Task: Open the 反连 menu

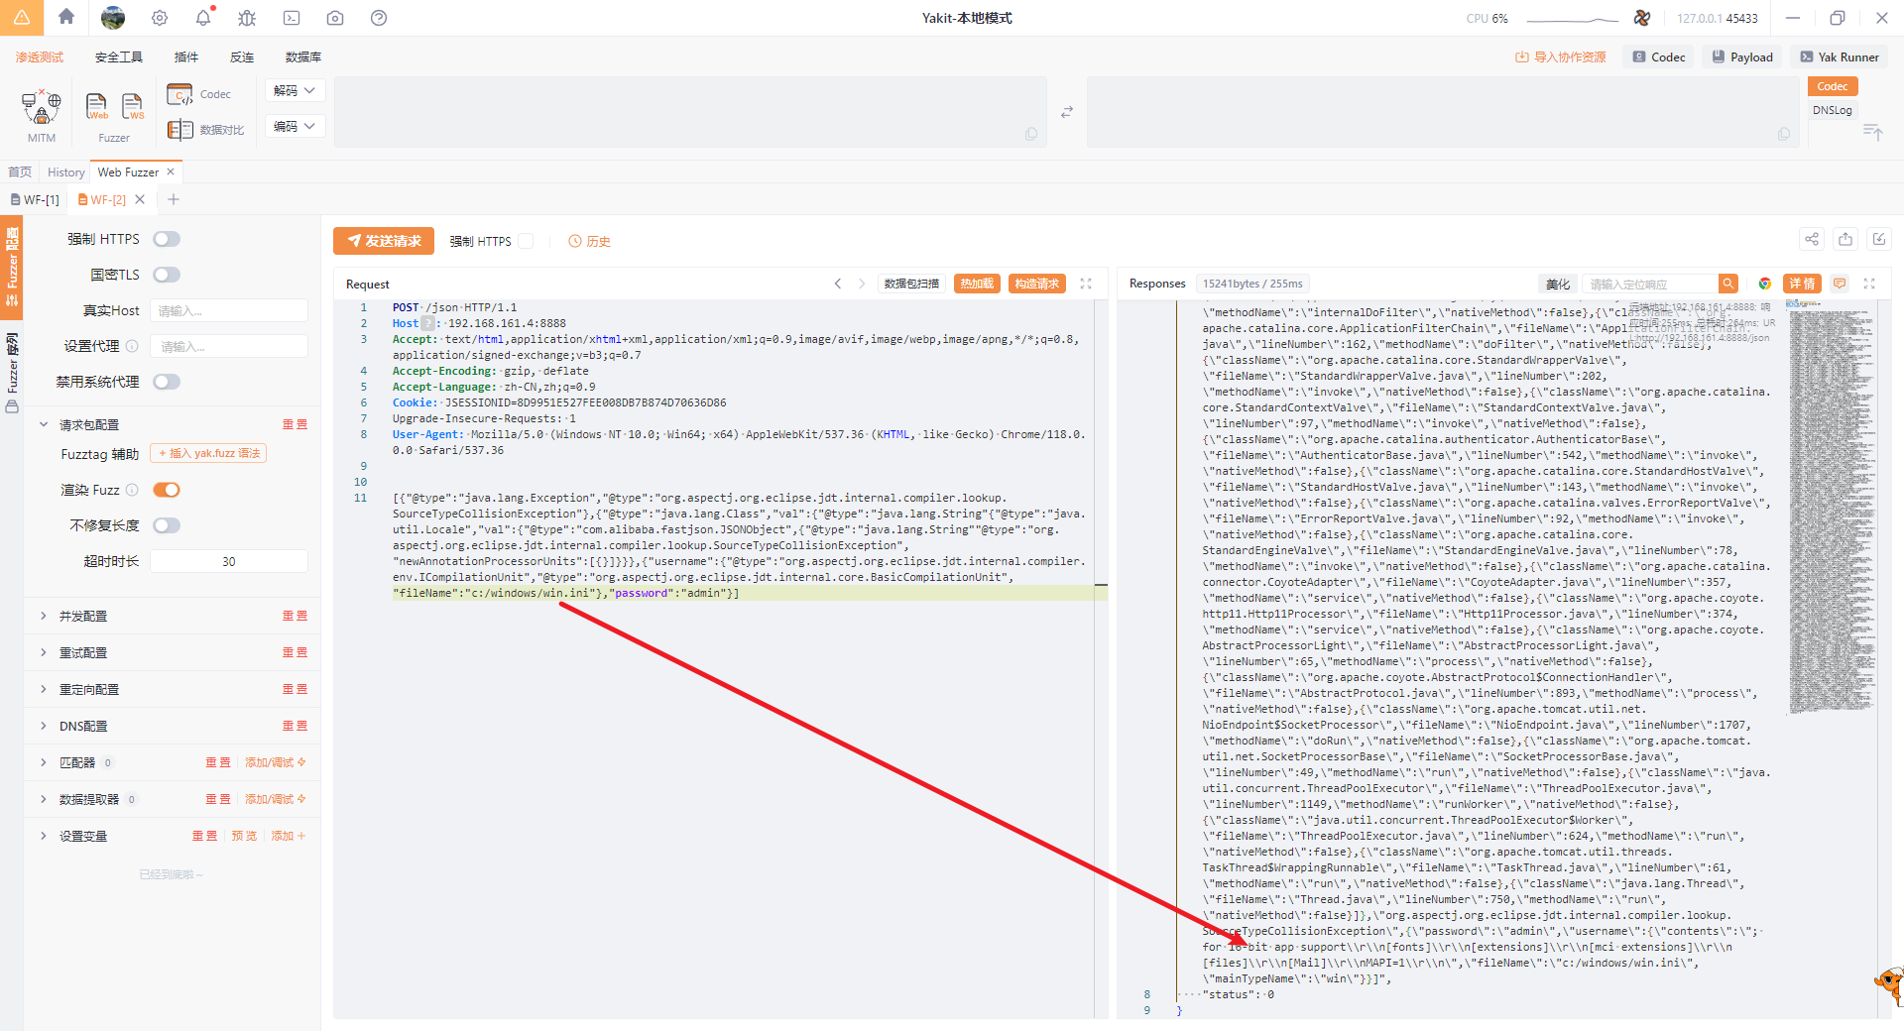Action: click(x=242, y=57)
